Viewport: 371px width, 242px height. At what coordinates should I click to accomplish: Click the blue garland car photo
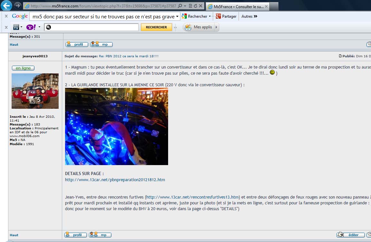116,126
